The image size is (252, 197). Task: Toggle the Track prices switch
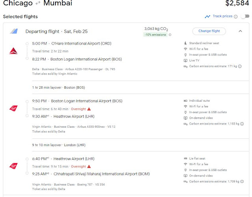245,16
